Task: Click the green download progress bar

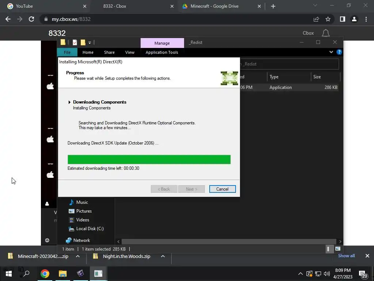Action: [x=149, y=160]
